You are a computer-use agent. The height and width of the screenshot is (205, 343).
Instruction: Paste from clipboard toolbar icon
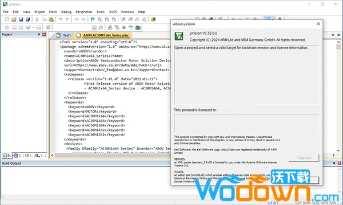click(51, 19)
